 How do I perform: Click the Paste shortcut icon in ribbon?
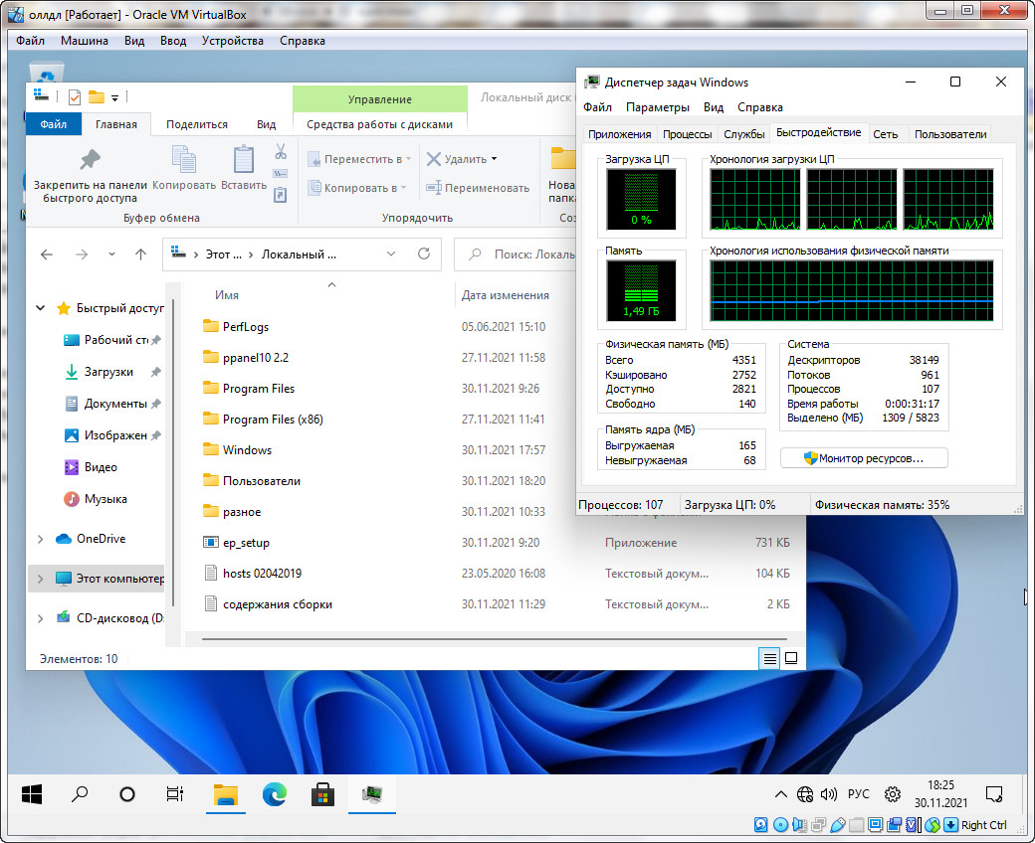coord(281,195)
